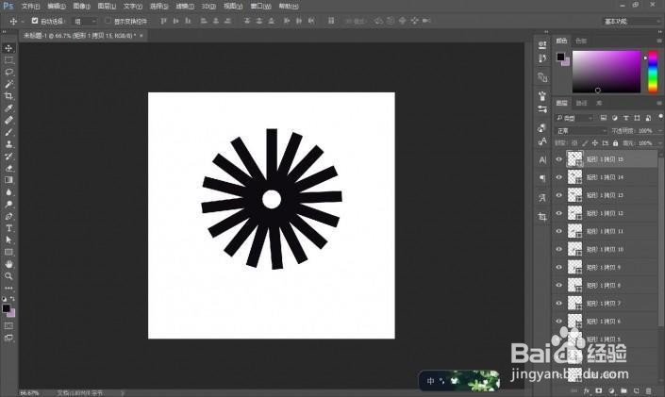
Task: Create a new layer from the Layers panel footer
Action: point(636,390)
